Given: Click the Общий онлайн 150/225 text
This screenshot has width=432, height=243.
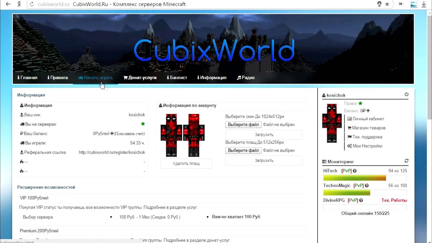Looking at the screenshot, I should [365, 213].
